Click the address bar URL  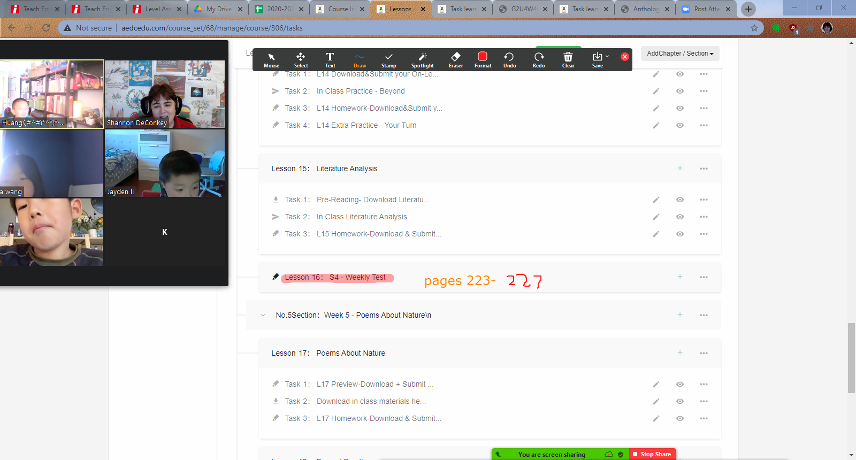coord(212,28)
